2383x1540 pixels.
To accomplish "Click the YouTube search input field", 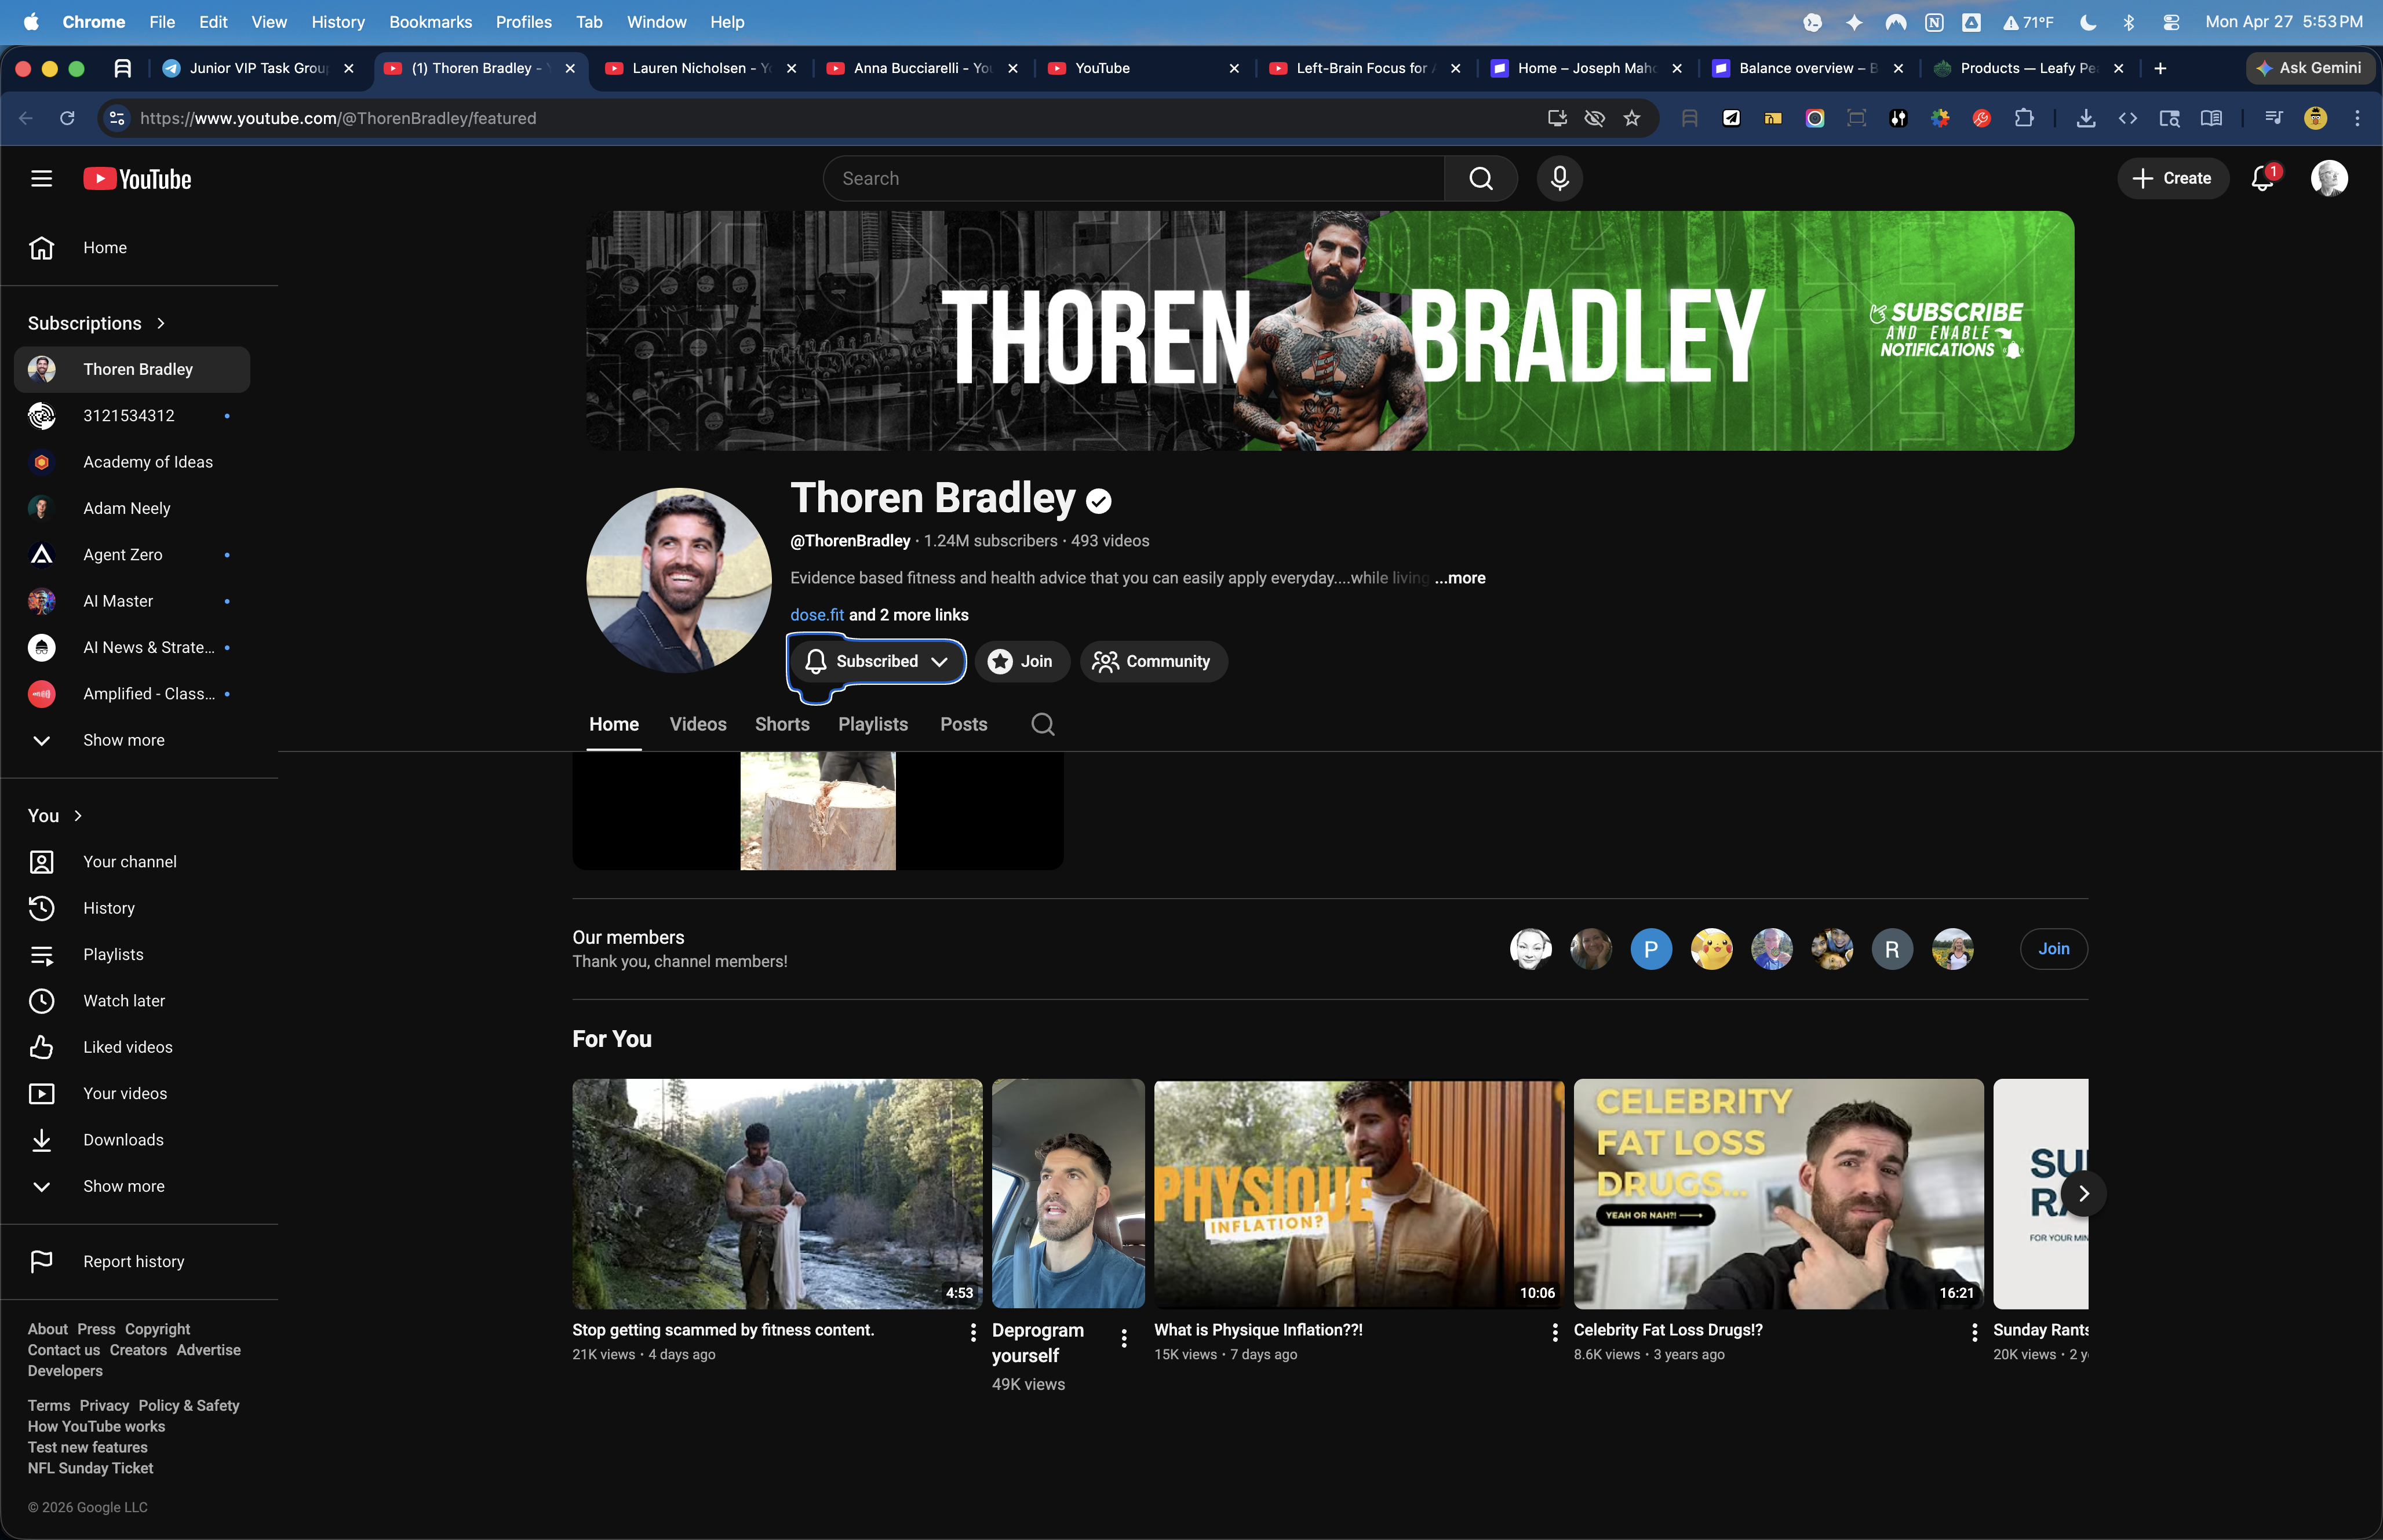I will [1134, 179].
